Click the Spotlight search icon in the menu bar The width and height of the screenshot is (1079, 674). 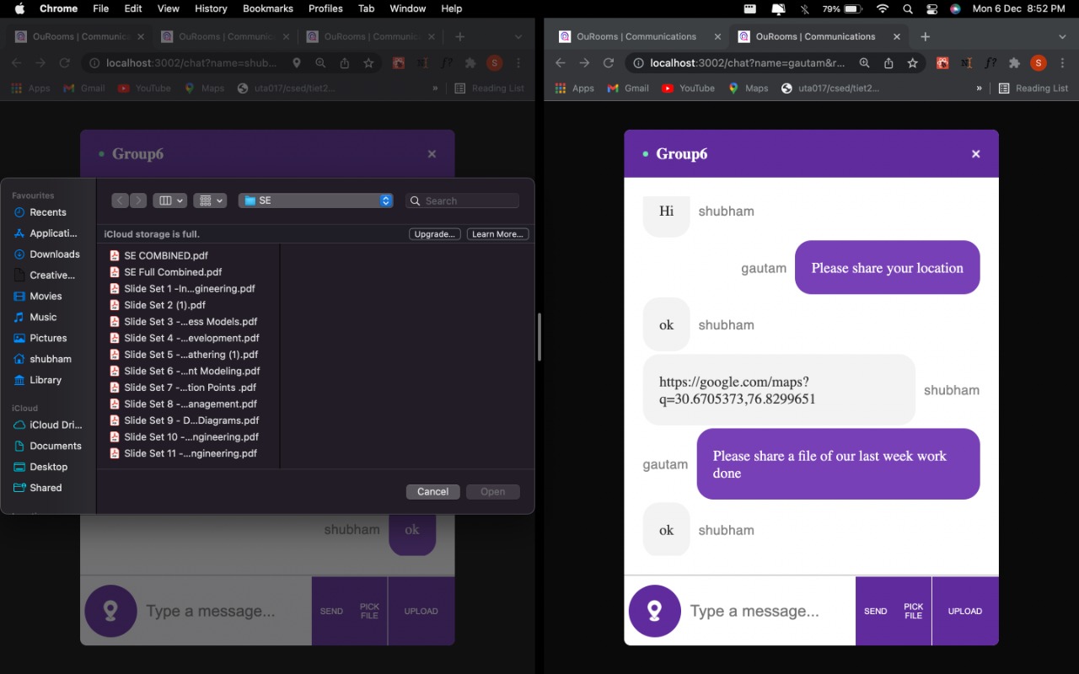coord(907,9)
